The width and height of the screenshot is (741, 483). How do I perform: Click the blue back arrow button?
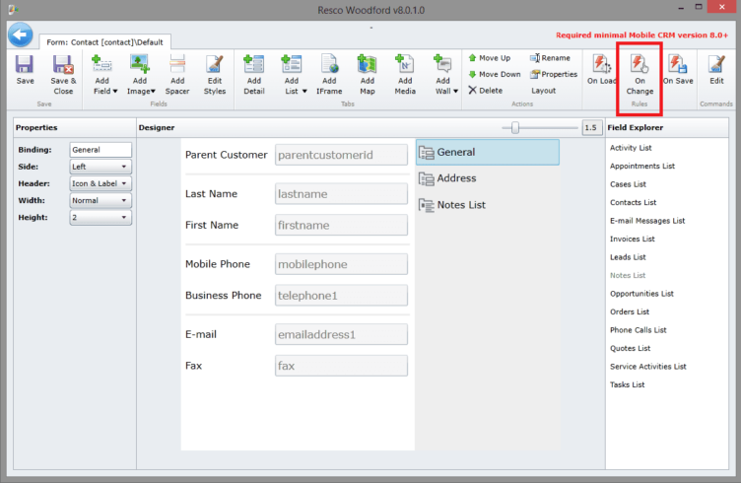21,34
